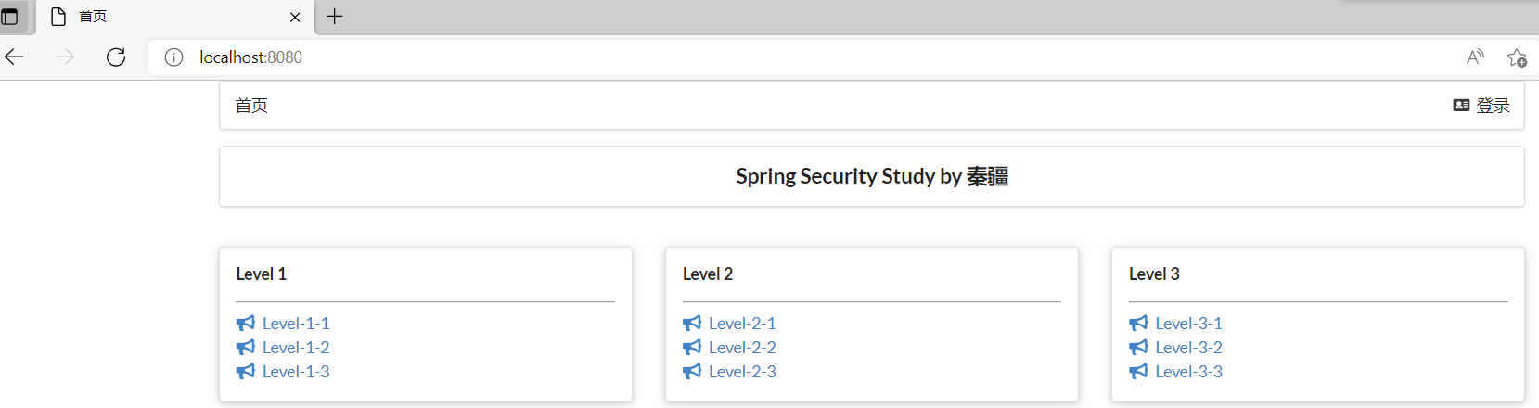Click the bullhorn icon beside Level-1-1
Screen dimensions: 1539x408
tap(246, 324)
